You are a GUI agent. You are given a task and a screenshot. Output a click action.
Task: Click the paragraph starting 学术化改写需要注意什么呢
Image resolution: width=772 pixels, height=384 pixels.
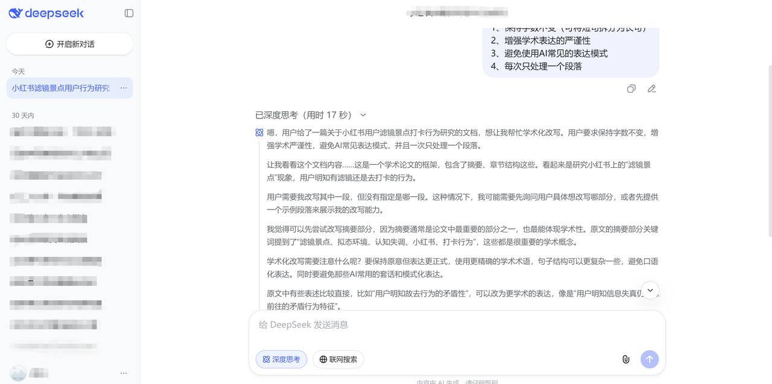(x=463, y=268)
